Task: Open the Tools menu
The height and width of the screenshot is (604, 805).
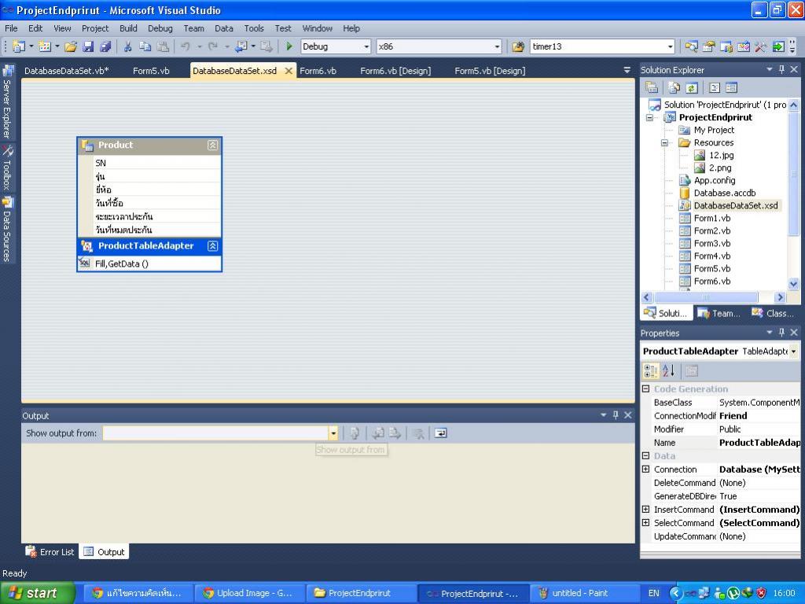Action: click(x=254, y=28)
